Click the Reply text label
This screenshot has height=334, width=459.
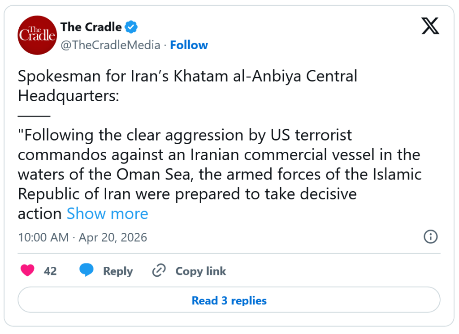pyautogui.click(x=118, y=271)
